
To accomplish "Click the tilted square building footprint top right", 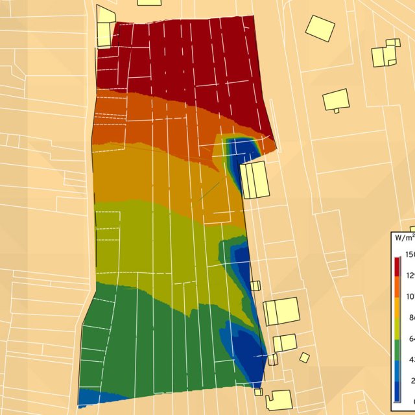I will [x=320, y=29].
